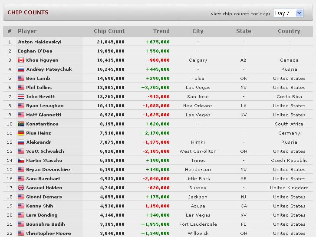Click the Czech flag beside Martin Staszko
This screenshot has width=316, height=237.
point(21,160)
